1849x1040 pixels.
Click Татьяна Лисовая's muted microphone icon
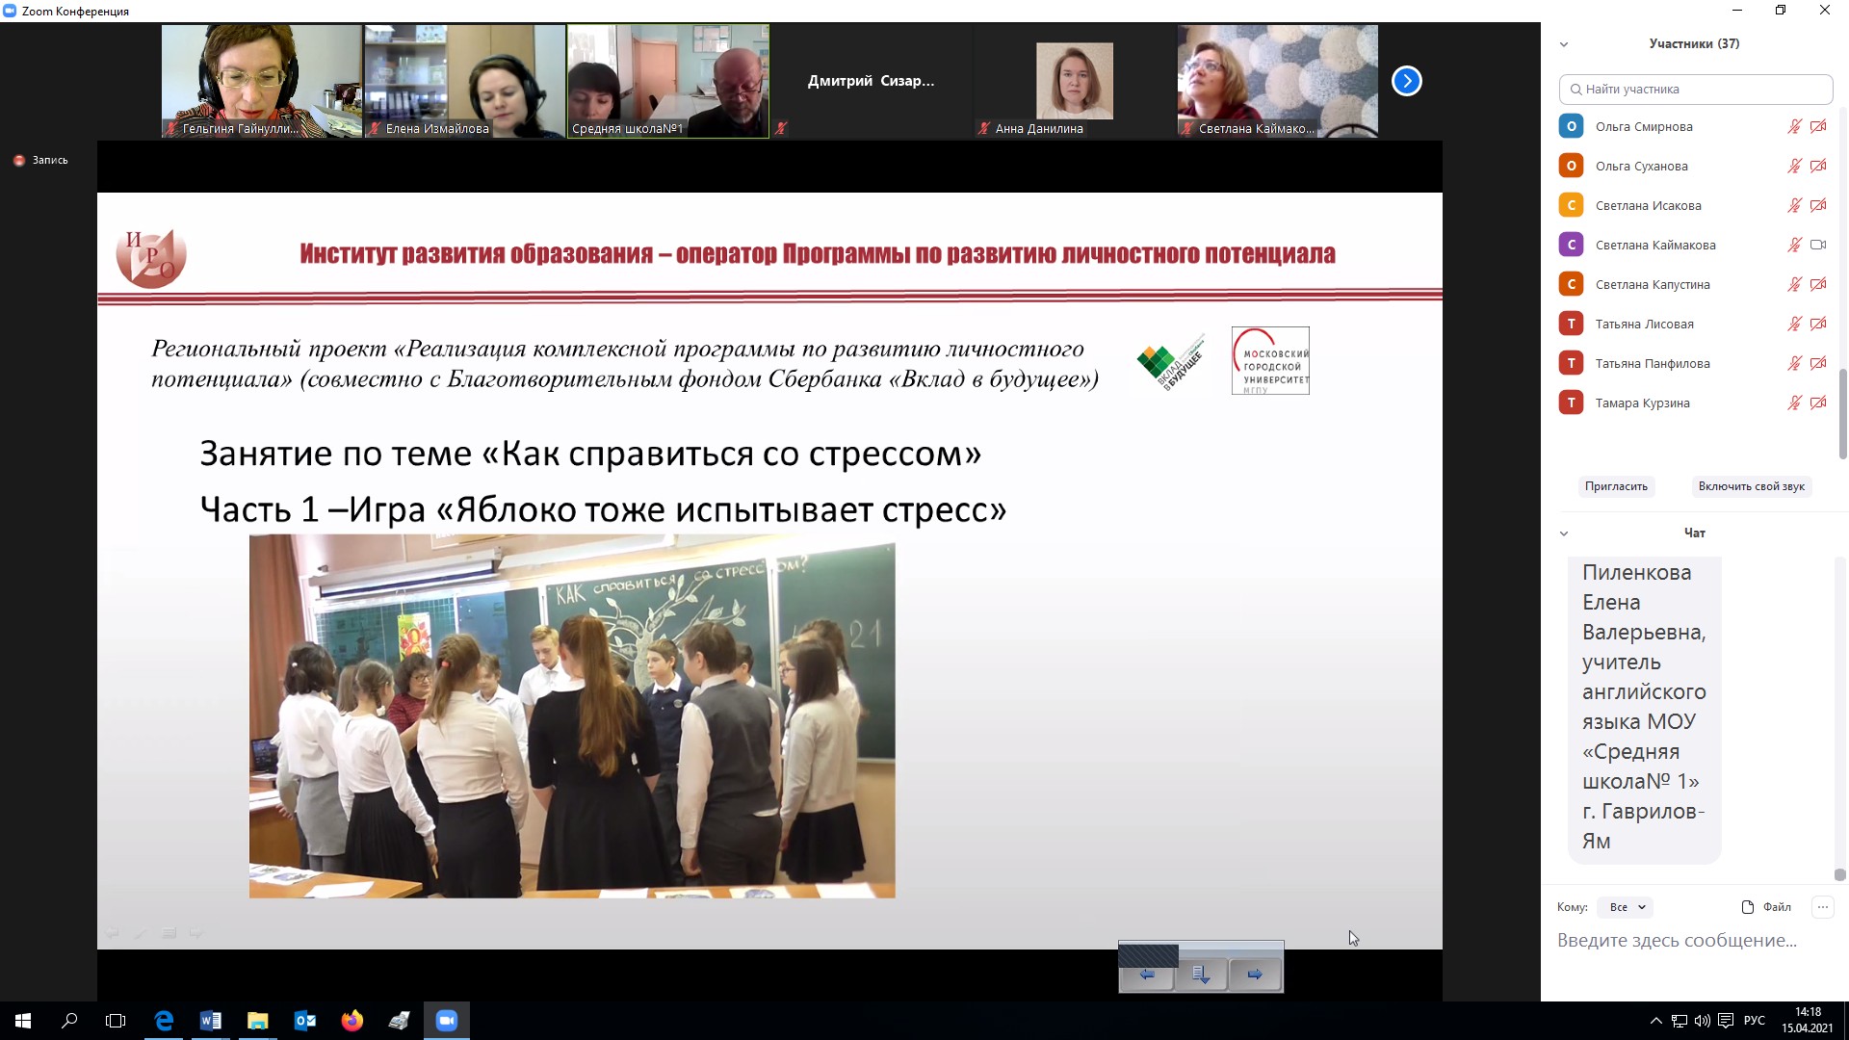(x=1794, y=324)
